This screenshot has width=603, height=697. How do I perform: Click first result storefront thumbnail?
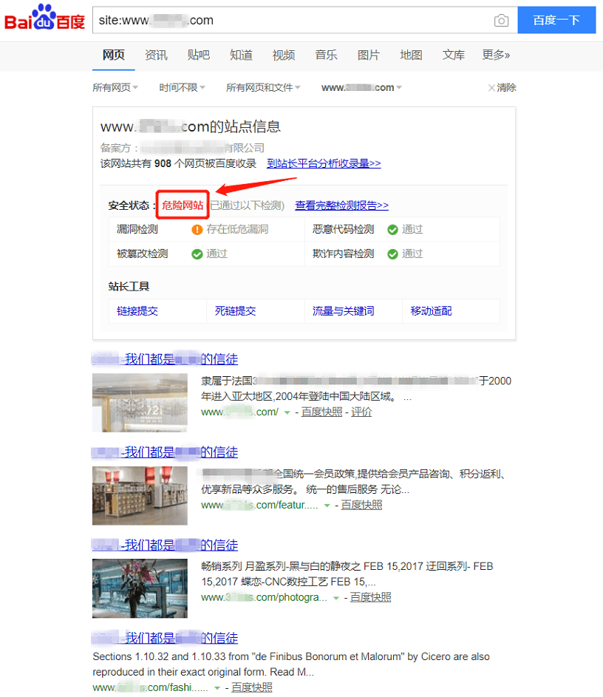(x=140, y=403)
